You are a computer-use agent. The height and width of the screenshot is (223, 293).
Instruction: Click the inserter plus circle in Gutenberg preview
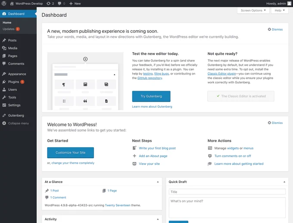click(x=85, y=59)
